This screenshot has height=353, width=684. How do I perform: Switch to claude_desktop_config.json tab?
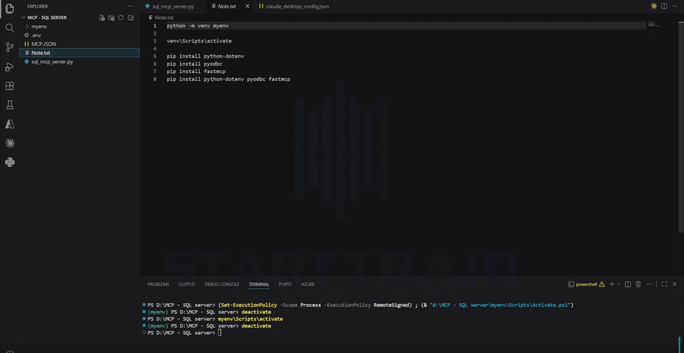297,6
